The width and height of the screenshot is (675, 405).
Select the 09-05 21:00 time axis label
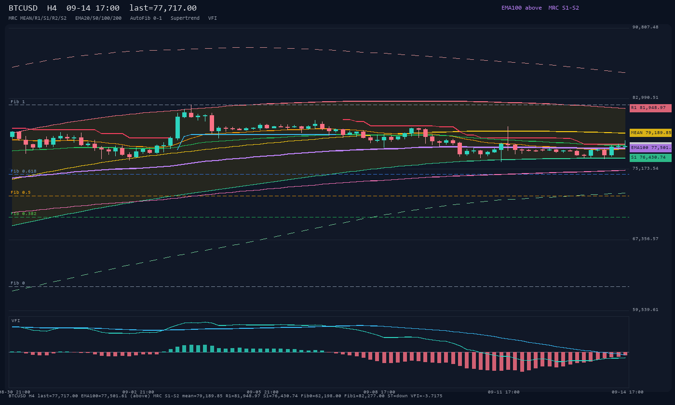(x=263, y=392)
